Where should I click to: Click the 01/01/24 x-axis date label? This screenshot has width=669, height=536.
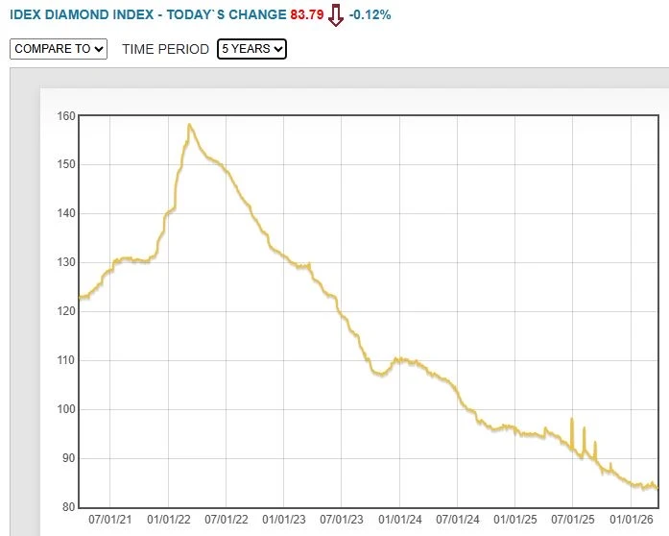400,520
